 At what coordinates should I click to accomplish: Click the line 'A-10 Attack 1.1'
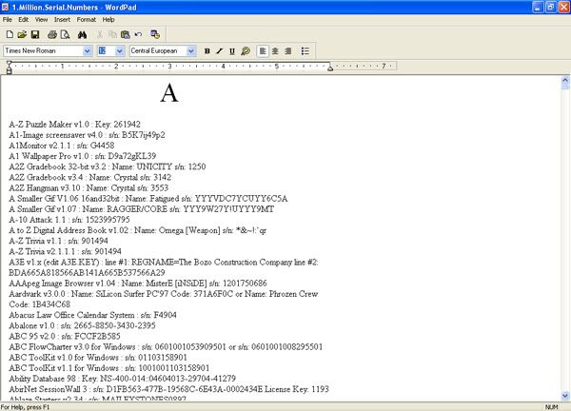69,220
